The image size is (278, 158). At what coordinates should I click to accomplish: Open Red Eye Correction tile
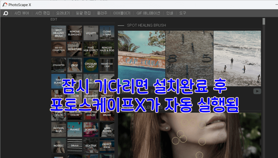(x=58, y=49)
